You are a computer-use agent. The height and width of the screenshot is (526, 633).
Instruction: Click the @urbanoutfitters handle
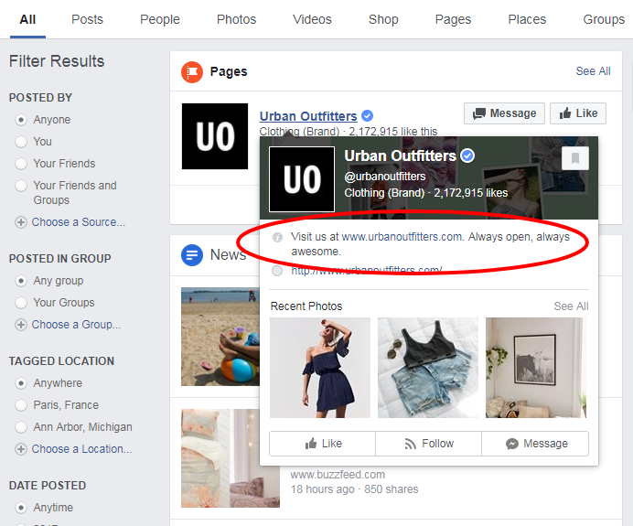click(x=385, y=177)
